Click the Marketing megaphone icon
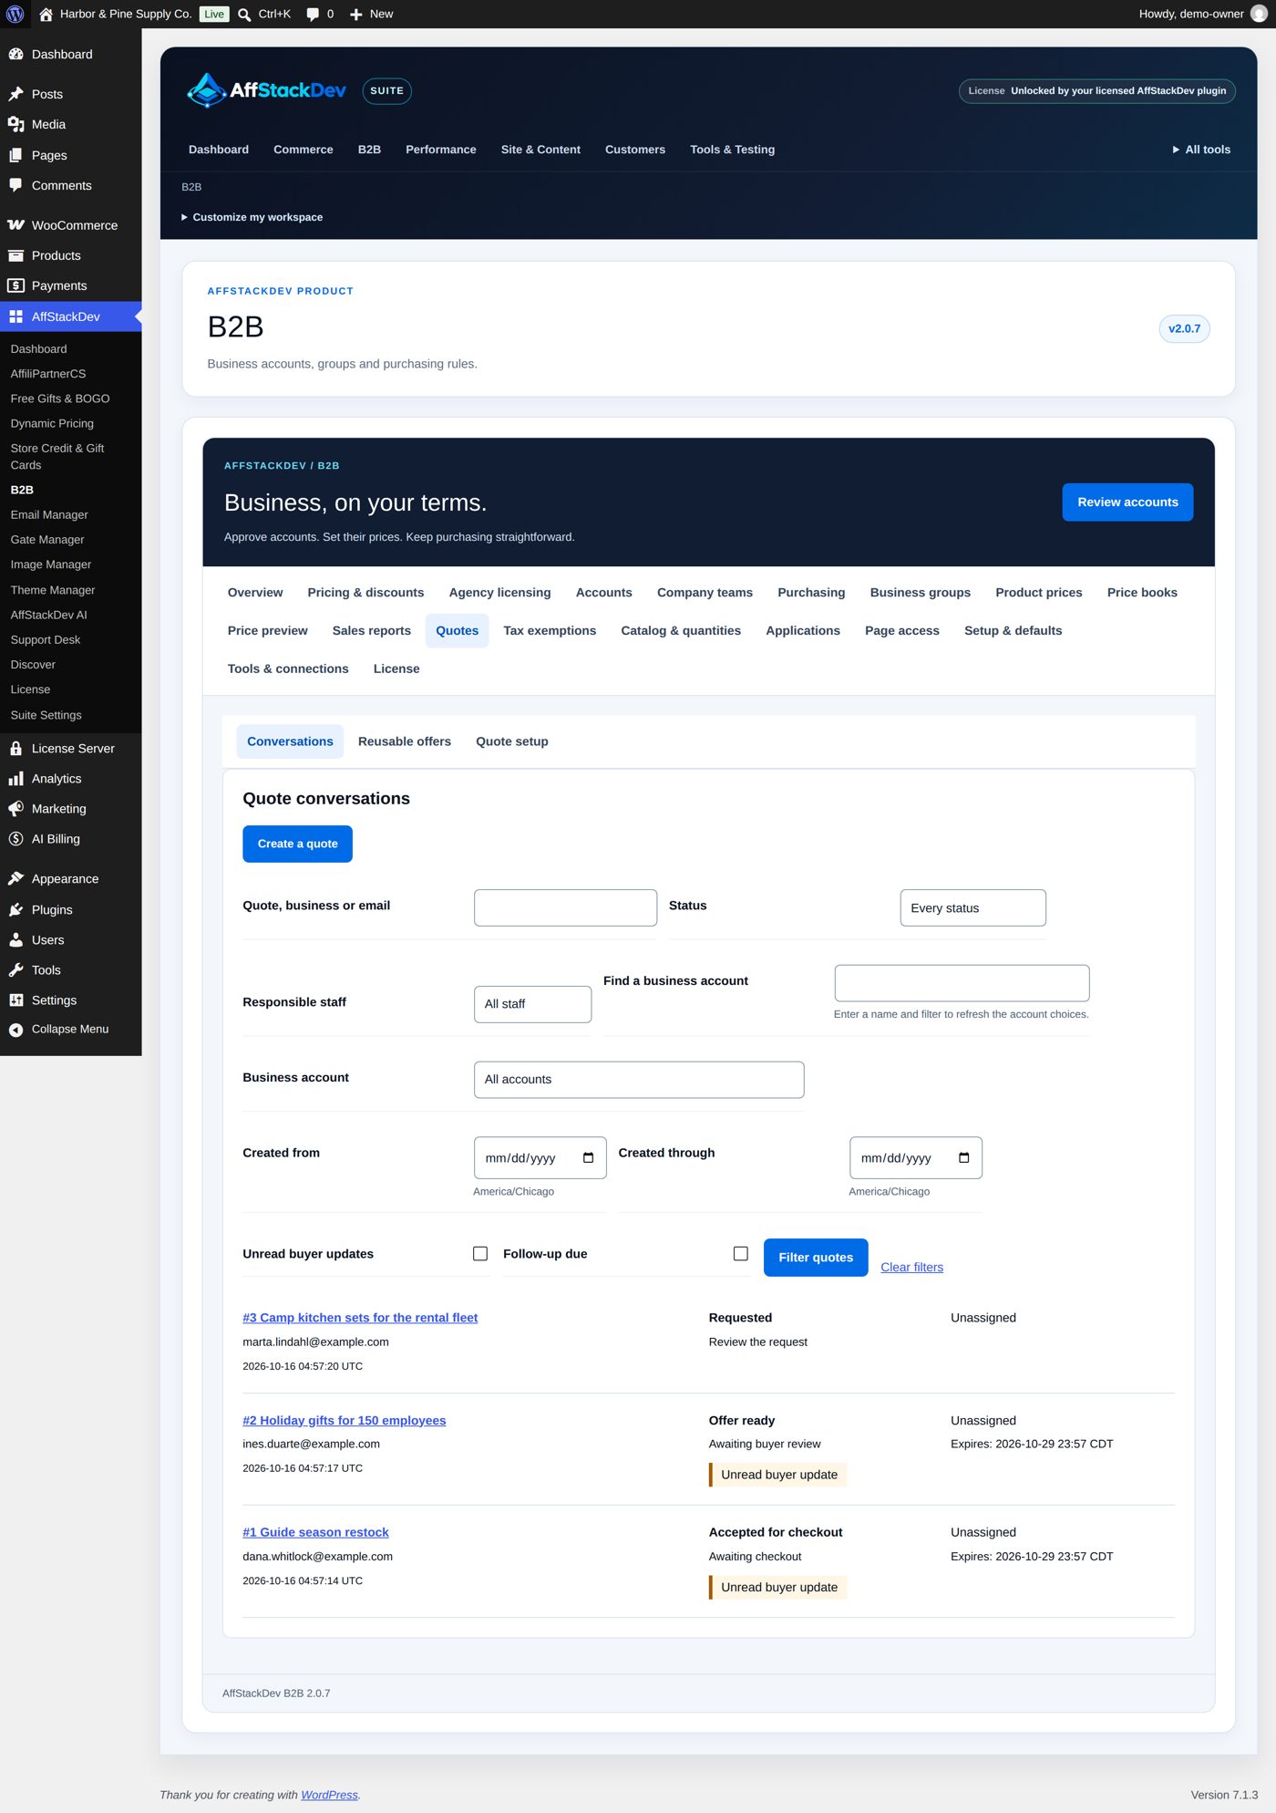This screenshot has height=1813, width=1276. [15, 809]
